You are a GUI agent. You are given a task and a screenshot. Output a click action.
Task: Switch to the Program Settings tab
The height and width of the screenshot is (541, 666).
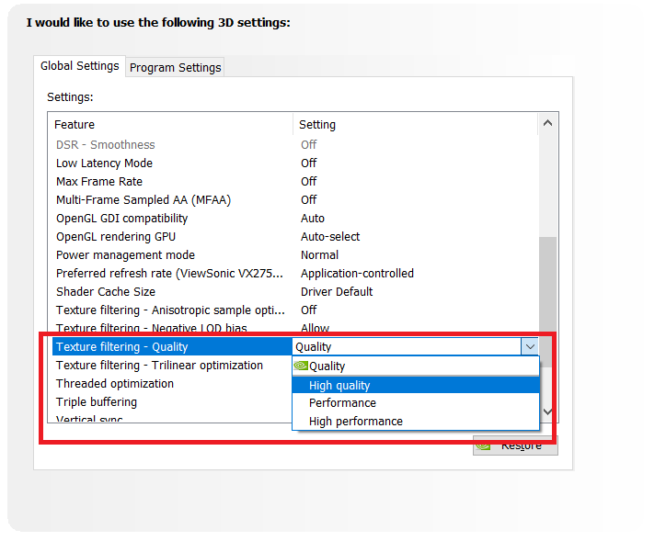point(175,67)
